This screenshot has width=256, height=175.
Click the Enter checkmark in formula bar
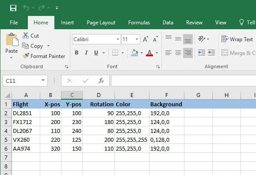pos(85,81)
